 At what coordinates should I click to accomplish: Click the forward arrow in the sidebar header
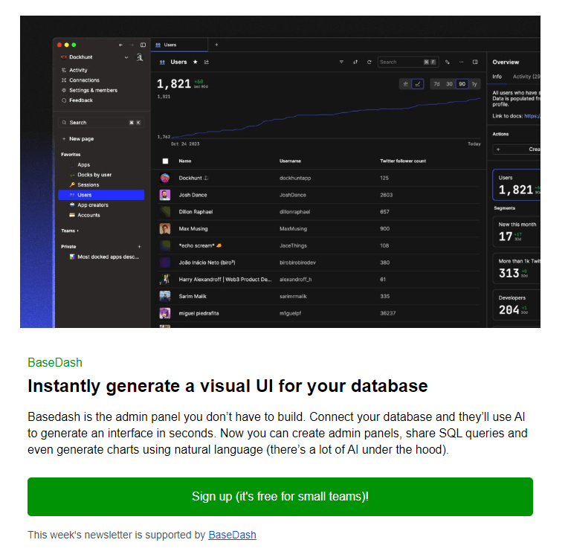[x=132, y=45]
